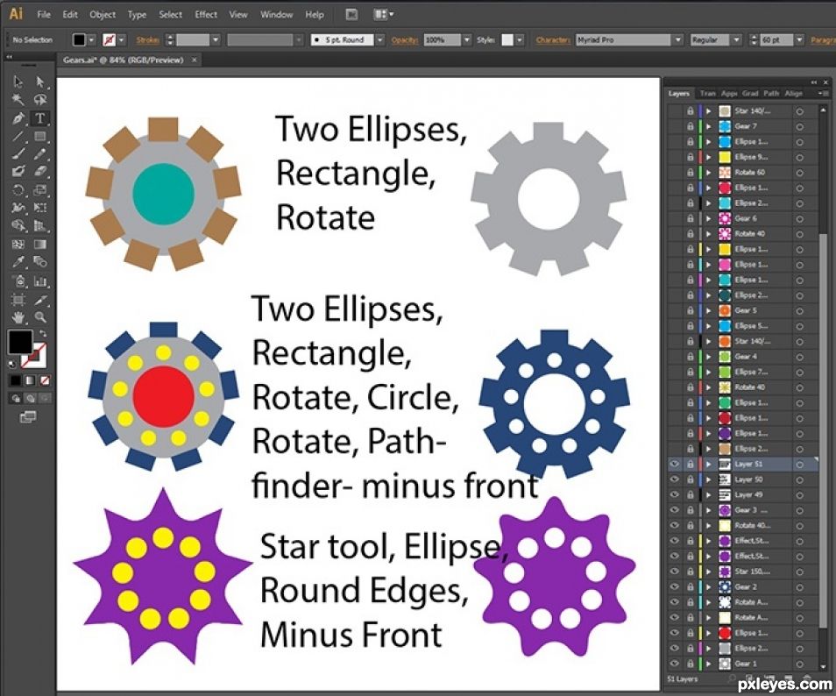This screenshot has width=836, height=696.
Task: Click the Stroke label link
Action: point(148,40)
